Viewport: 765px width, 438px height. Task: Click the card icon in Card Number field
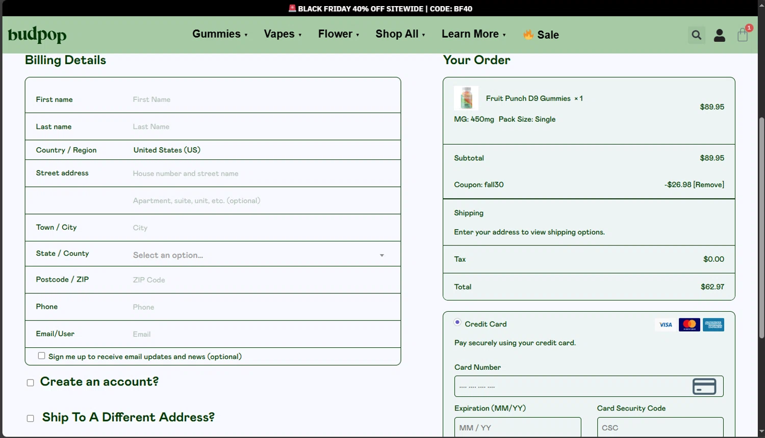click(704, 387)
